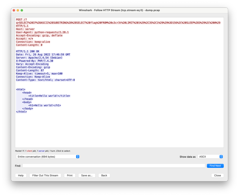239x196 pixels.
Task: Open the Entire conversation dropdown
Action: click(x=48, y=157)
